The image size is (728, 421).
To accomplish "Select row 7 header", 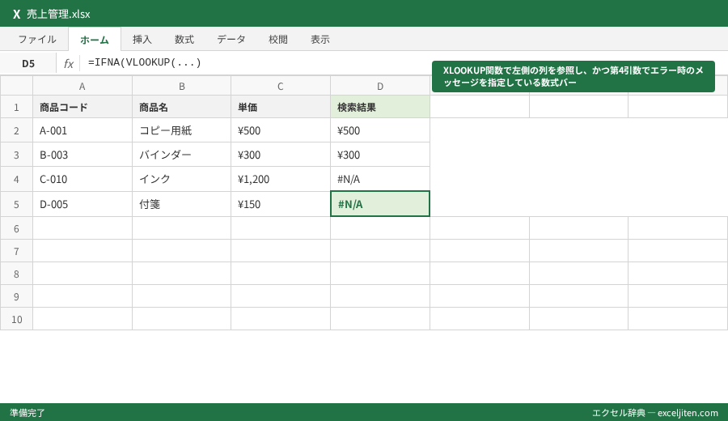I will click(x=16, y=251).
